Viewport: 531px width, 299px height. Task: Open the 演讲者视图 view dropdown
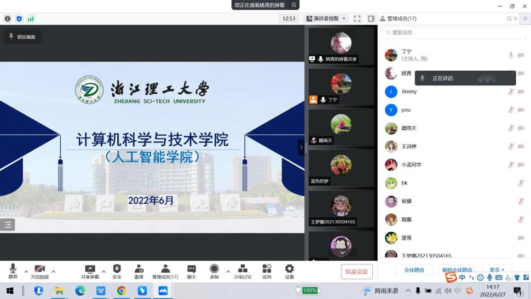pos(326,19)
